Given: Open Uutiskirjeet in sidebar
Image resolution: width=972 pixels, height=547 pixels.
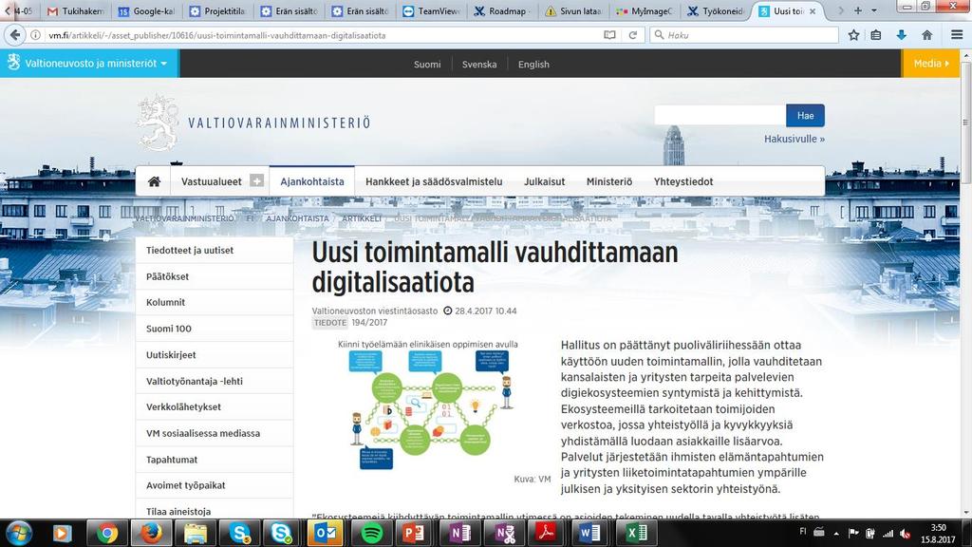Looking at the screenshot, I should click(x=215, y=355).
